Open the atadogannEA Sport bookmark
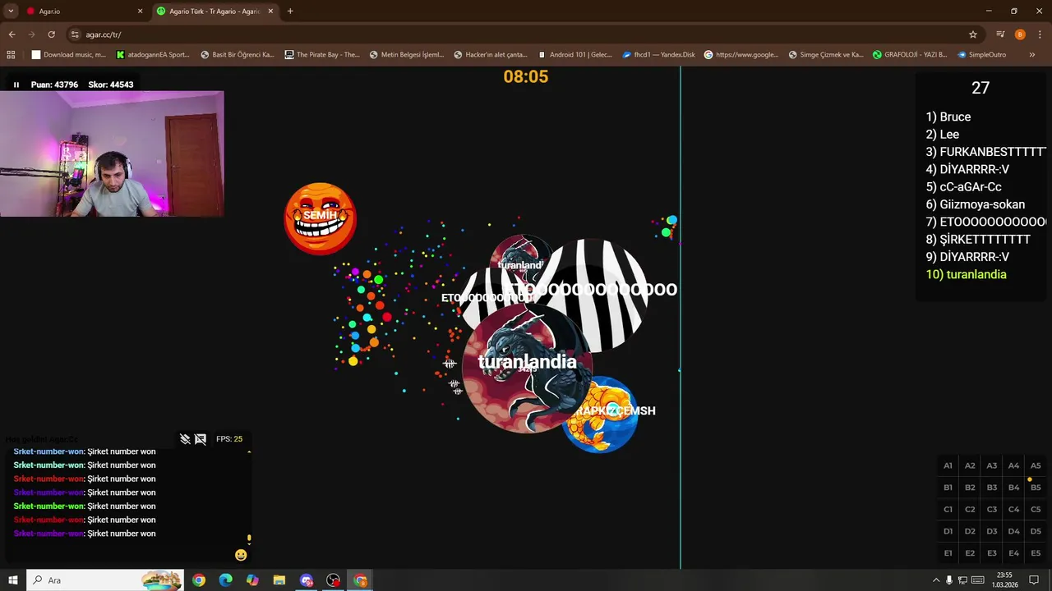 (x=153, y=55)
